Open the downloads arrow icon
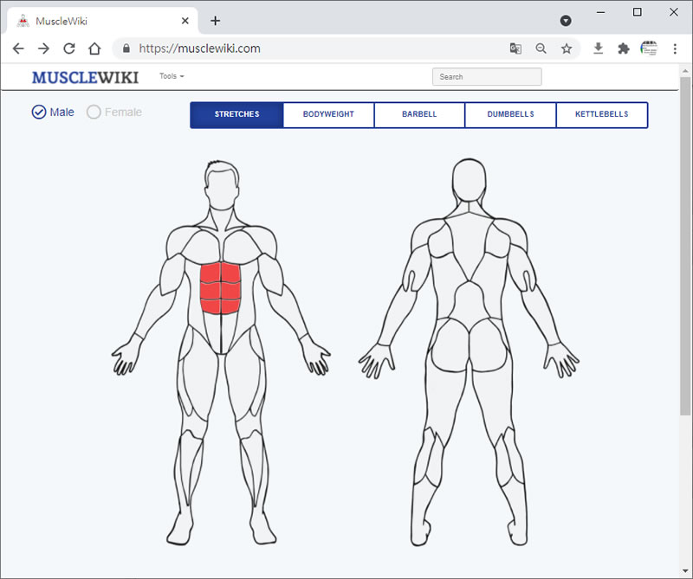693x579 pixels. 598,48
